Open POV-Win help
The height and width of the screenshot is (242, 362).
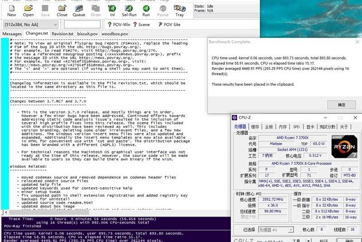[119, 24]
